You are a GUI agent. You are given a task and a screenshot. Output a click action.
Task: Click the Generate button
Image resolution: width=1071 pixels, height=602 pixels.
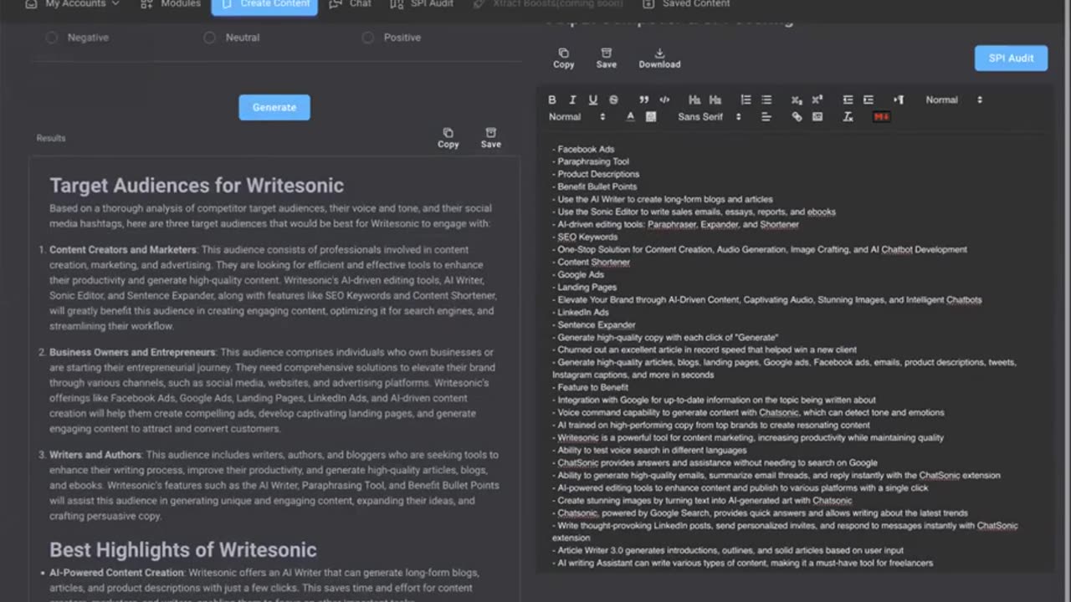[274, 107]
